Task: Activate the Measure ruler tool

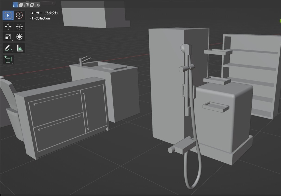Action: point(19,48)
